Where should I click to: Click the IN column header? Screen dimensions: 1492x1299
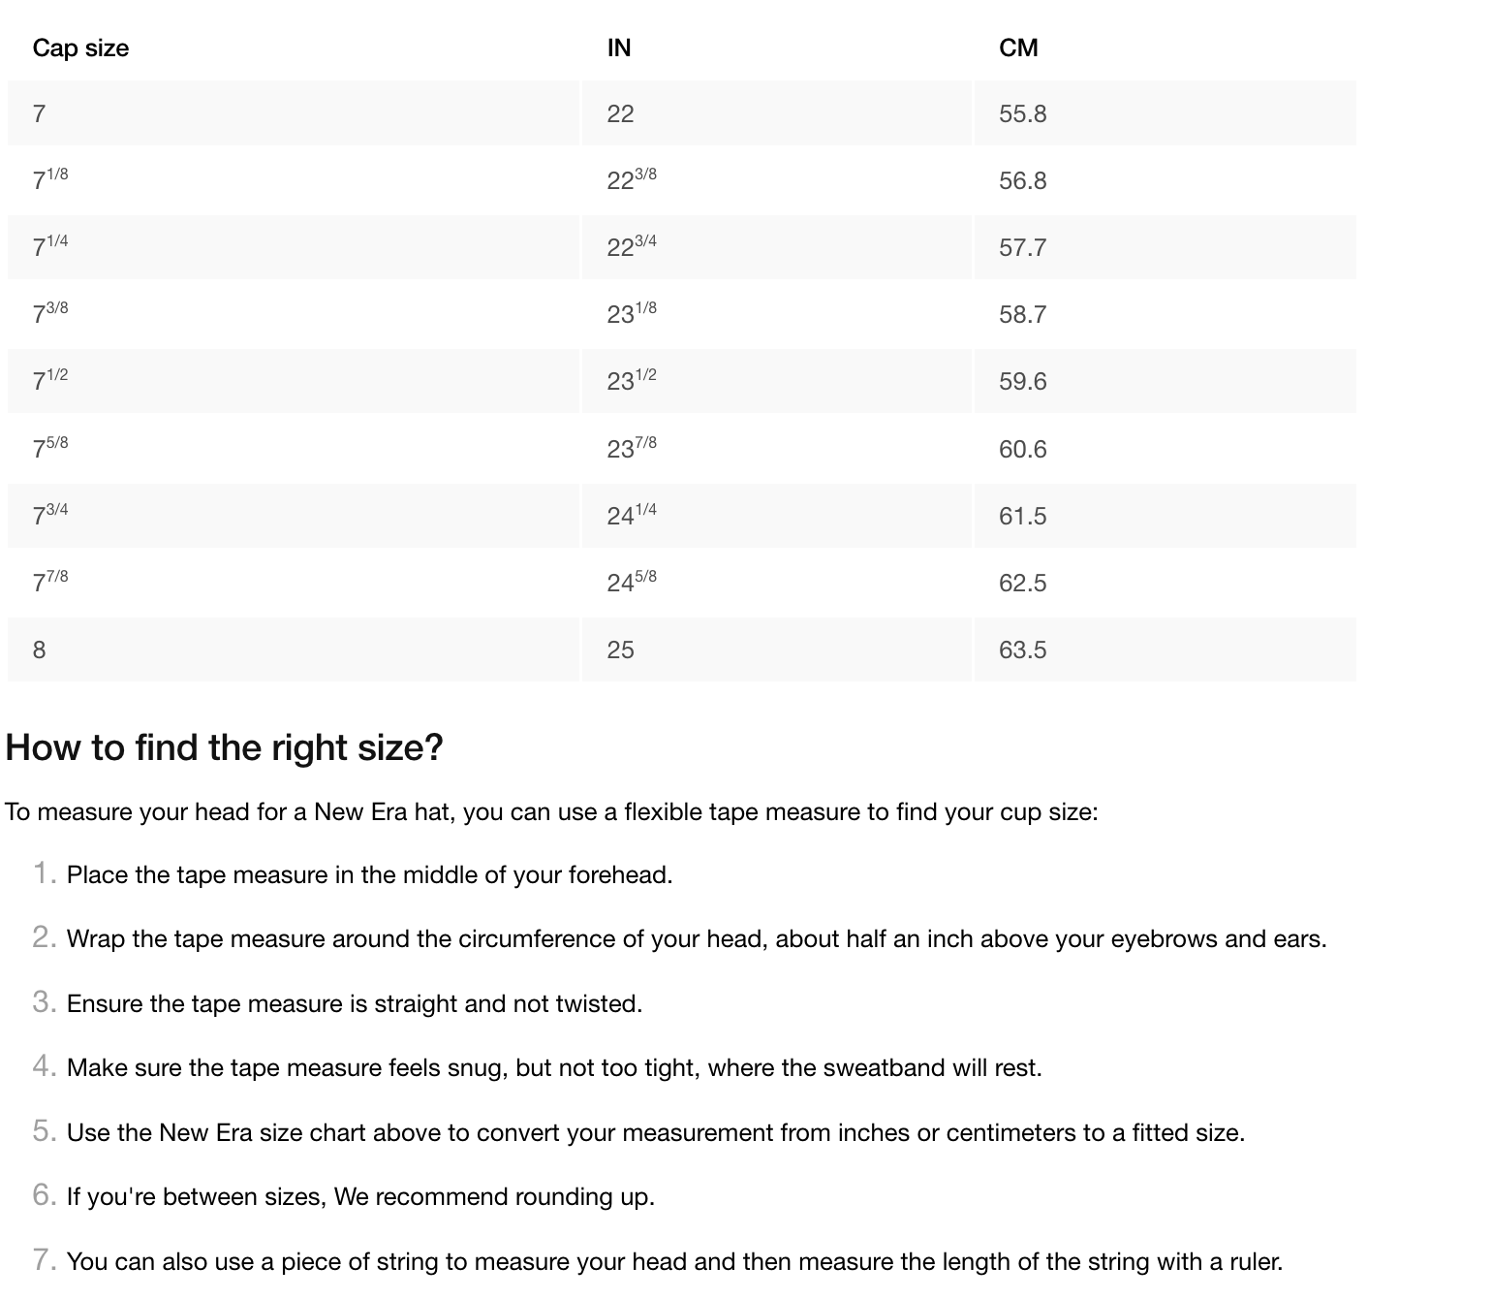click(619, 48)
